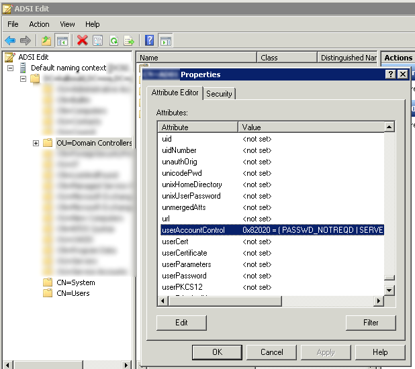Image resolution: width=415 pixels, height=369 pixels.
Task: Open Properties via the toolbar sheet icon
Action: tap(97, 41)
